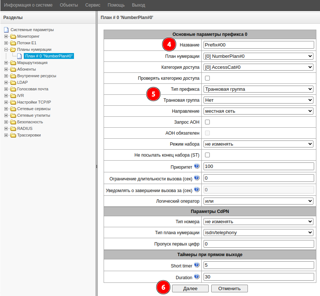Expand the Маршрутизация tree node
The height and width of the screenshot is (296, 320).
(x=6, y=63)
